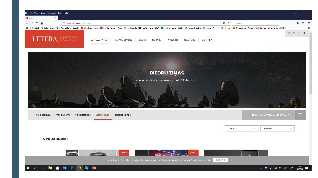The height and width of the screenshot is (178, 318).
Task: Click the LETERA logo
Action: (x=54, y=39)
